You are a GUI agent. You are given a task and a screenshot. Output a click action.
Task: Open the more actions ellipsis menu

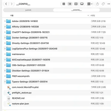(109, 4)
